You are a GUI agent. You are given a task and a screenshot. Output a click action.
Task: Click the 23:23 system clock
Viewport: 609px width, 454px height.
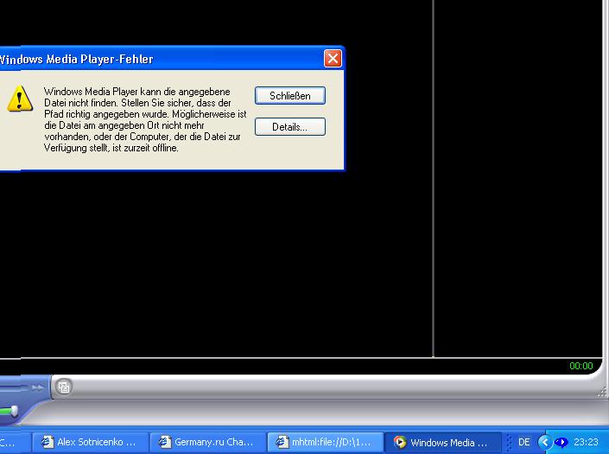pyautogui.click(x=586, y=443)
